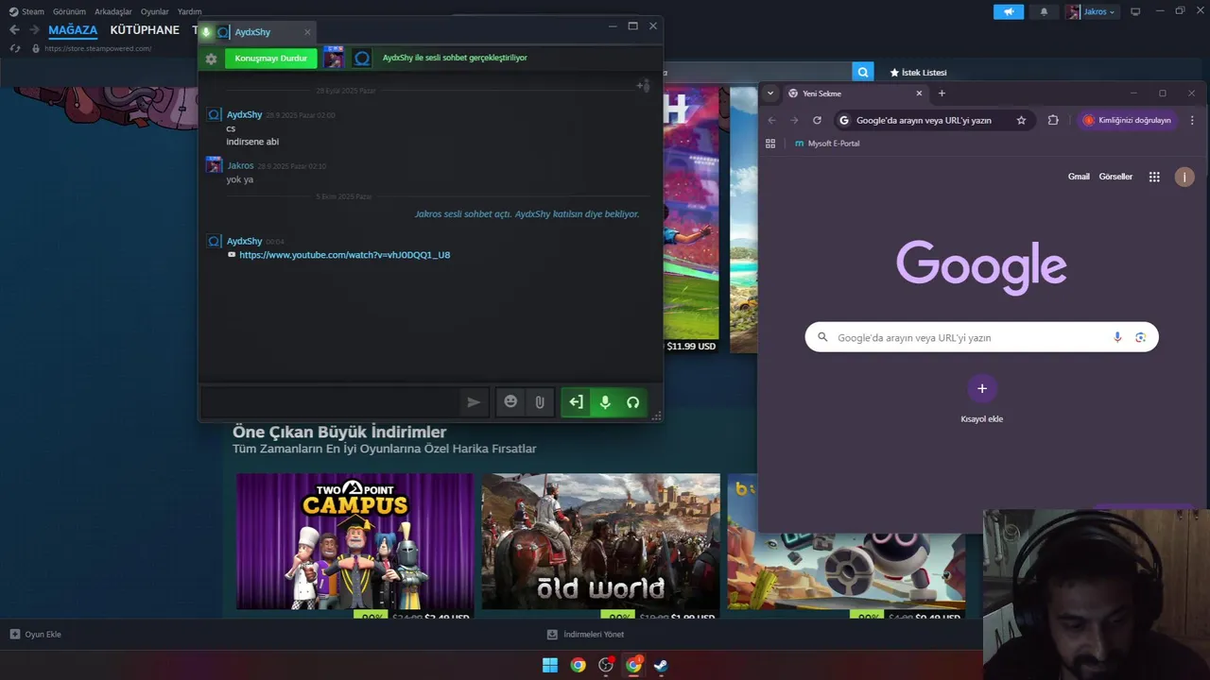Click Konuşmayı Durdur button

click(271, 59)
